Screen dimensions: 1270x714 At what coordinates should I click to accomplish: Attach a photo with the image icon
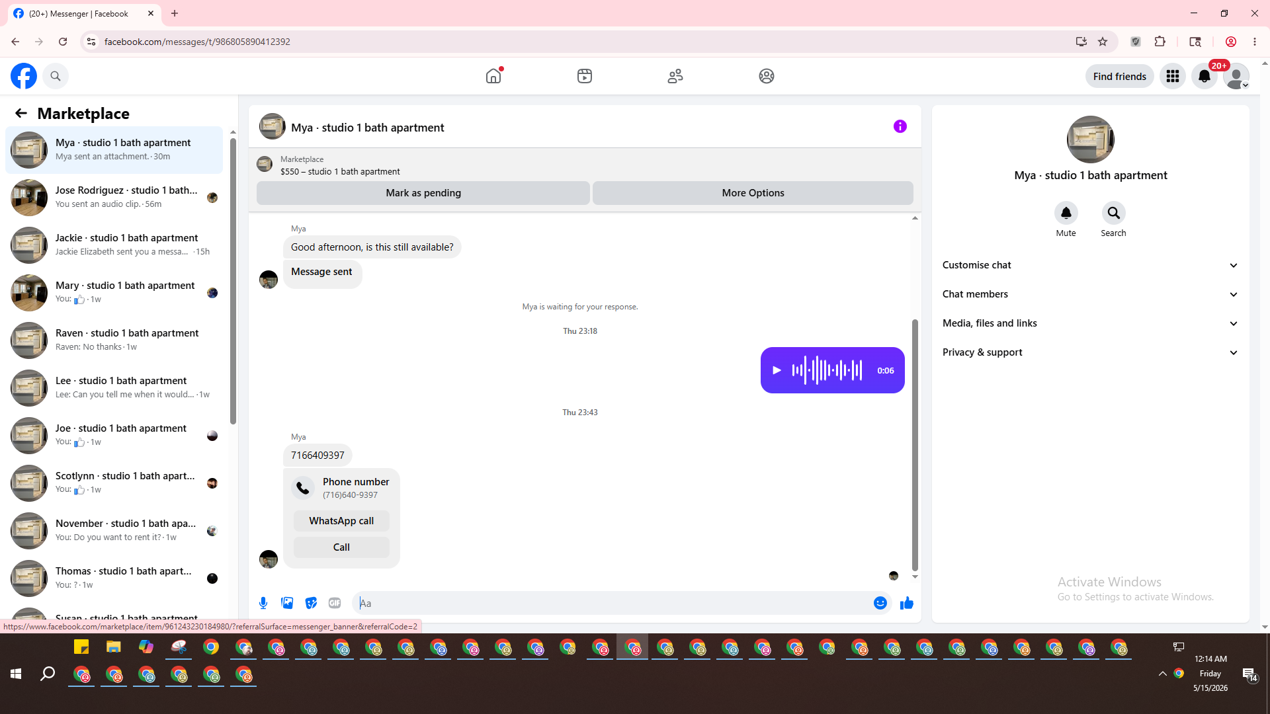(x=287, y=603)
